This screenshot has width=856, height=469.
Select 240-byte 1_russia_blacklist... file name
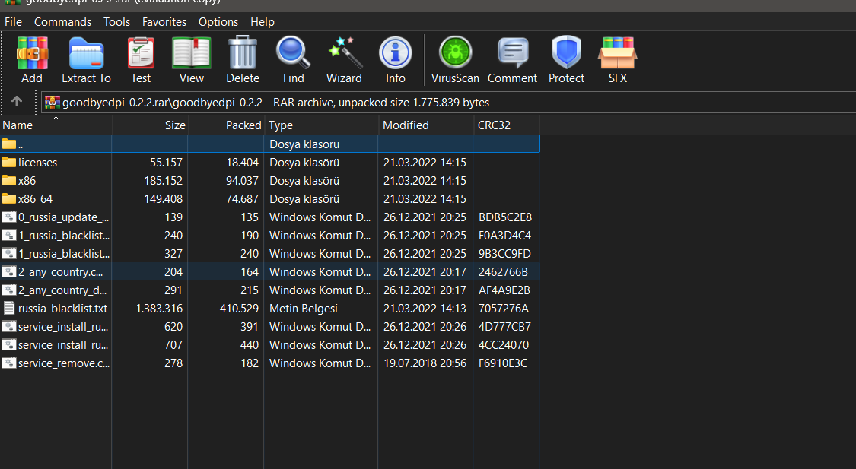[64, 235]
